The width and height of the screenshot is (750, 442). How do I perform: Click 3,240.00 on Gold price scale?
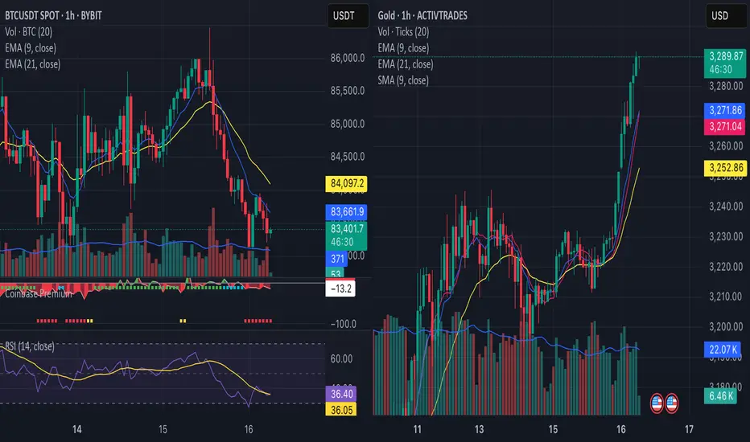pos(726,207)
